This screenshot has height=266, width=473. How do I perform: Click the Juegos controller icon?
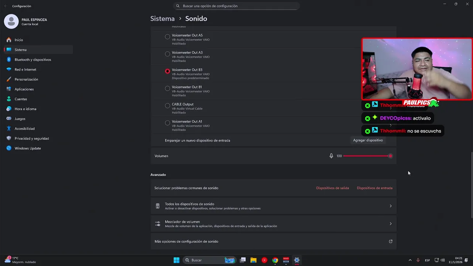(x=9, y=119)
